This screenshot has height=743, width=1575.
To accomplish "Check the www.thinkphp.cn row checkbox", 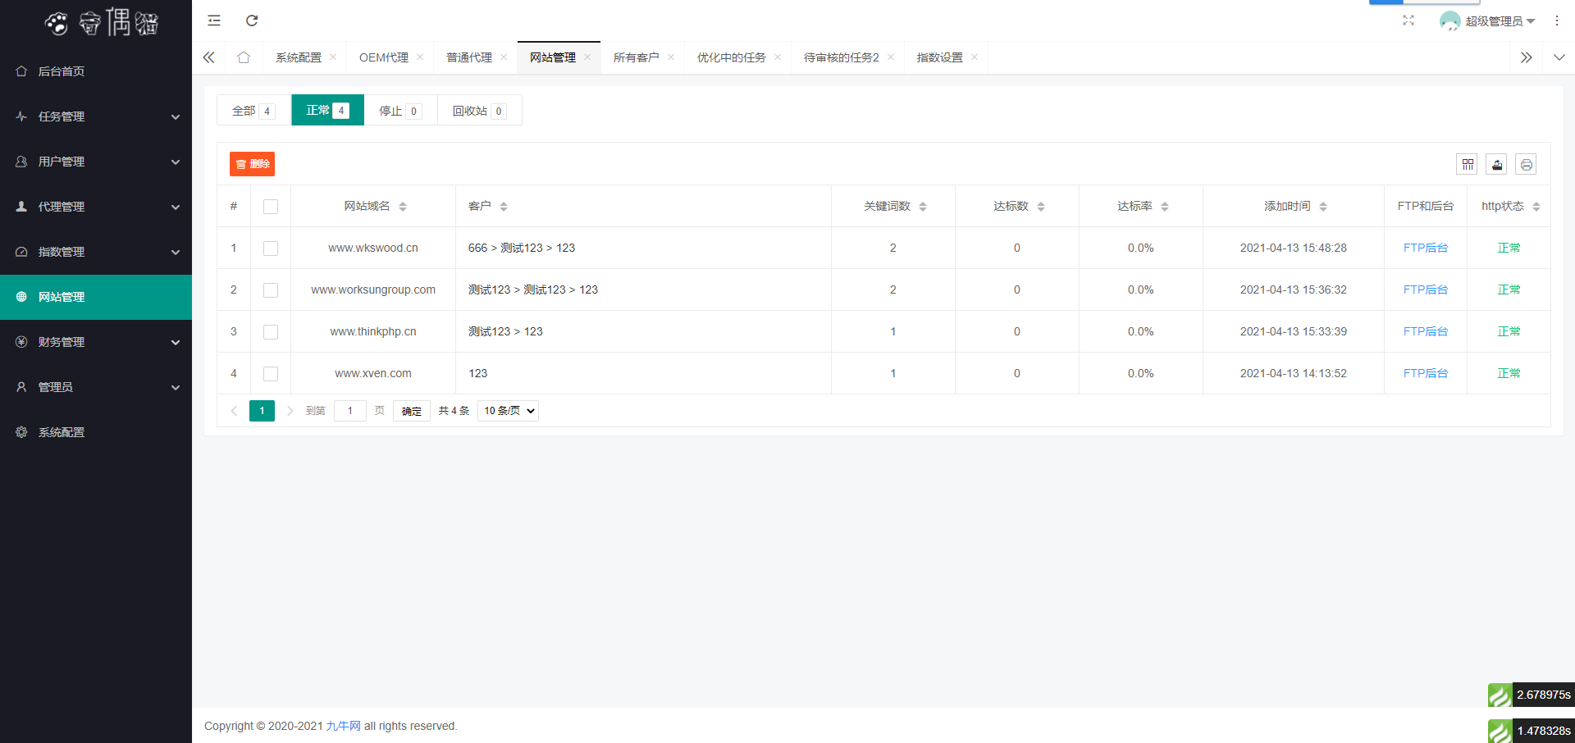I will tap(271, 332).
